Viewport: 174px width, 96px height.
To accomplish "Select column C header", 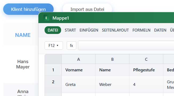I will click(146, 59).
